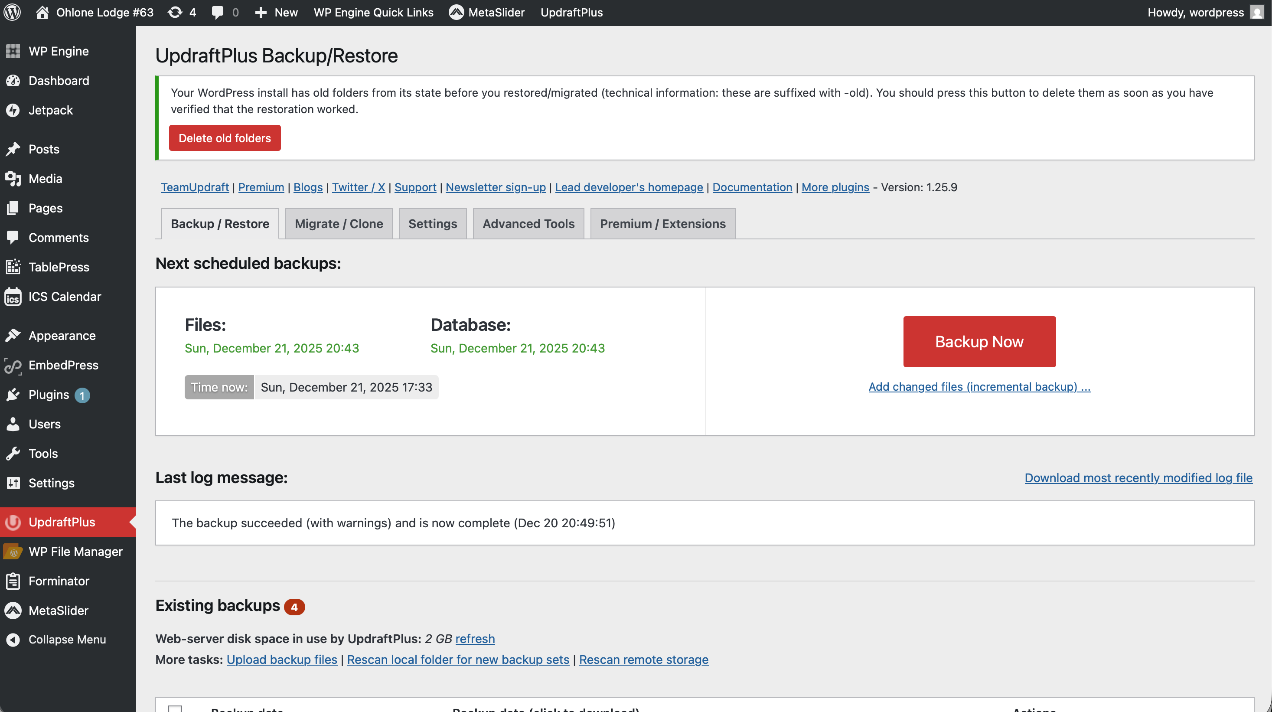Open Jetpack from the sidebar icon
The height and width of the screenshot is (712, 1272).
13,110
